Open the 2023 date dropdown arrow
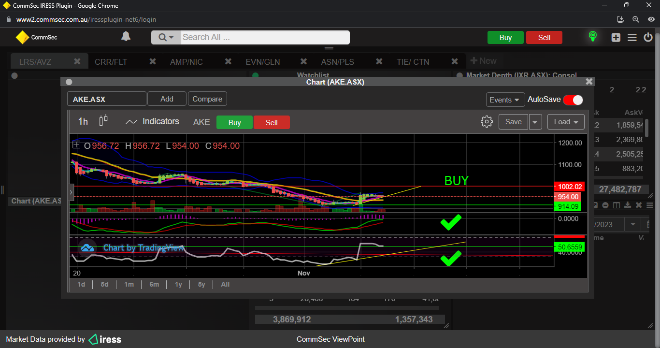660x348 pixels. [632, 225]
